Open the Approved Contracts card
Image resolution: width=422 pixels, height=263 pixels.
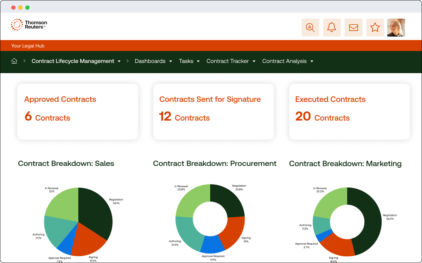point(78,111)
